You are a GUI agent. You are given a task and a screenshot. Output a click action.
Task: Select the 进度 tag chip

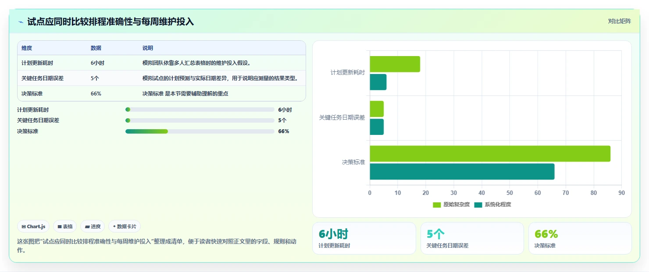pos(93,226)
